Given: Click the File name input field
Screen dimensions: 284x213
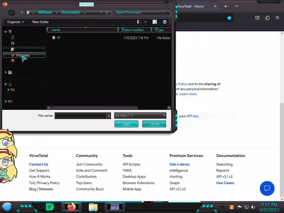Looking at the screenshot, I should (x=81, y=116).
